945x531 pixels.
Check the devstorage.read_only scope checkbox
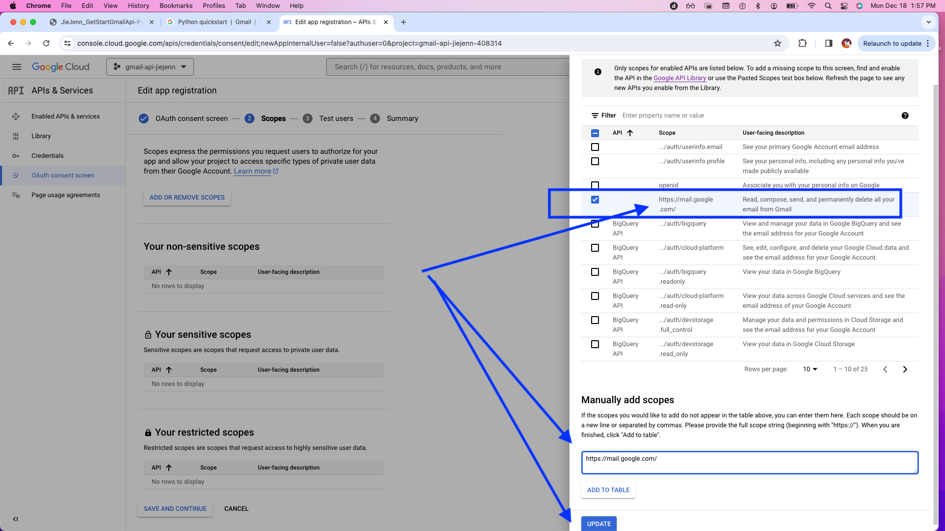tap(595, 344)
